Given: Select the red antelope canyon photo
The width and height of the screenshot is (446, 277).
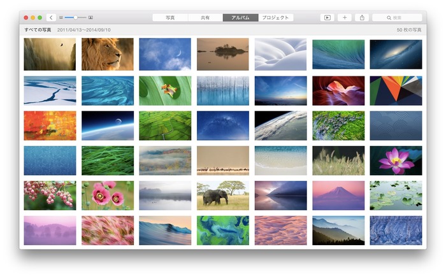Looking at the screenshot, I should 338,90.
